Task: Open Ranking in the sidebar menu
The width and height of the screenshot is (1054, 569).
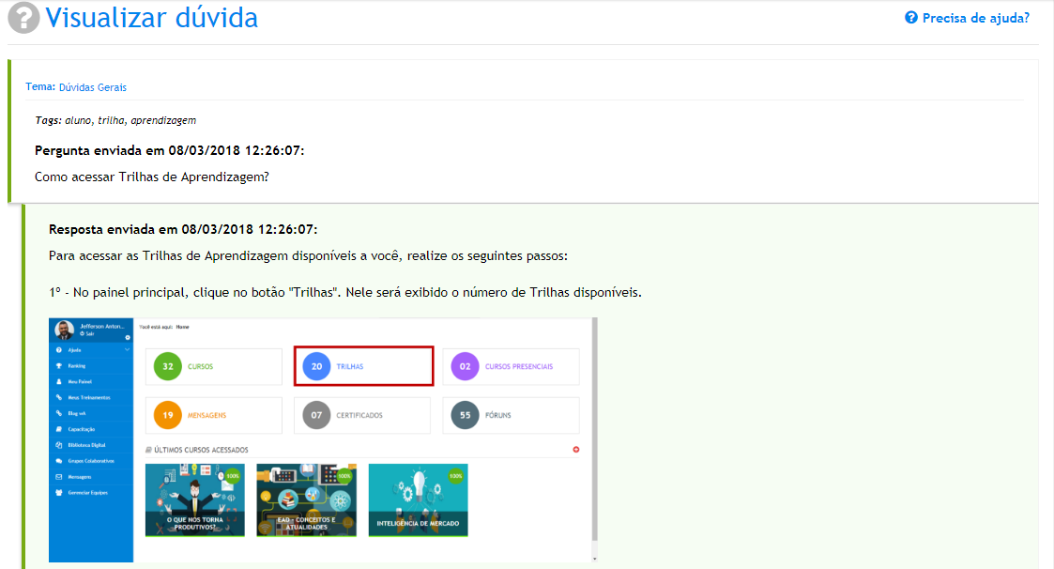Action: point(77,365)
